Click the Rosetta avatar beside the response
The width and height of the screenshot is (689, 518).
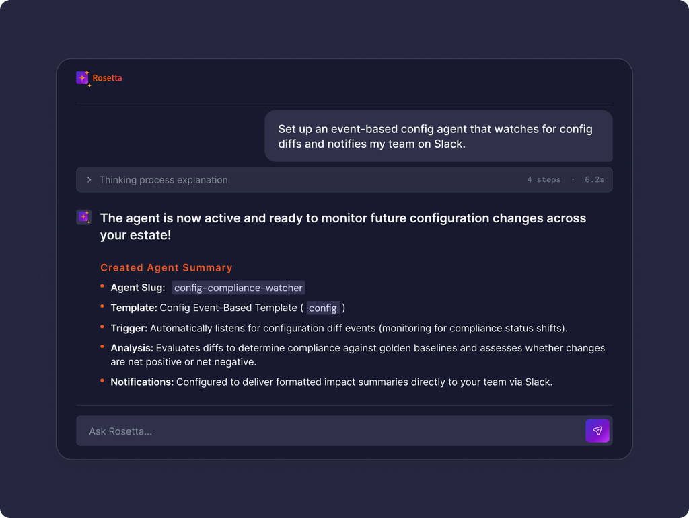[x=83, y=217]
